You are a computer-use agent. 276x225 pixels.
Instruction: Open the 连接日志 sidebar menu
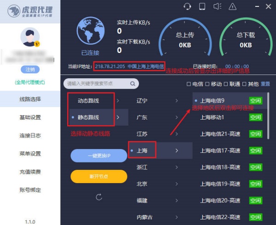[30, 135]
